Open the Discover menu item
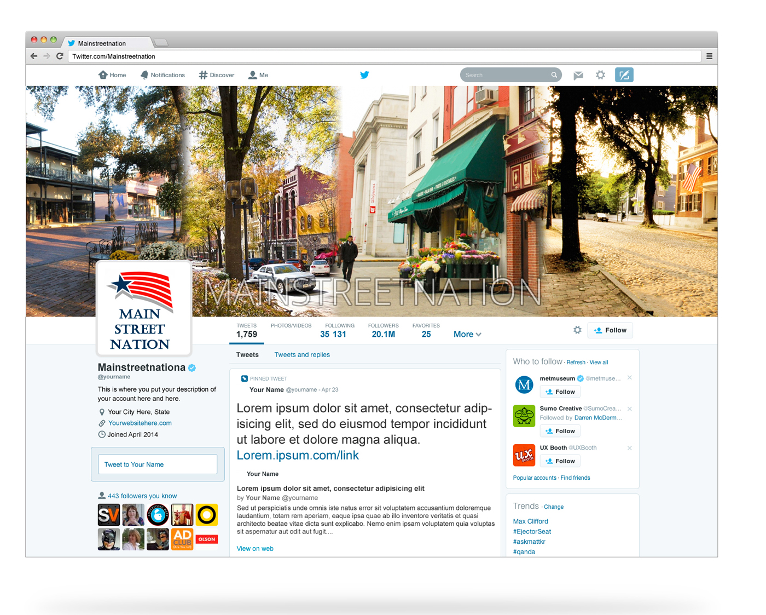Image resolution: width=766 pixels, height=615 pixels. 217,75
